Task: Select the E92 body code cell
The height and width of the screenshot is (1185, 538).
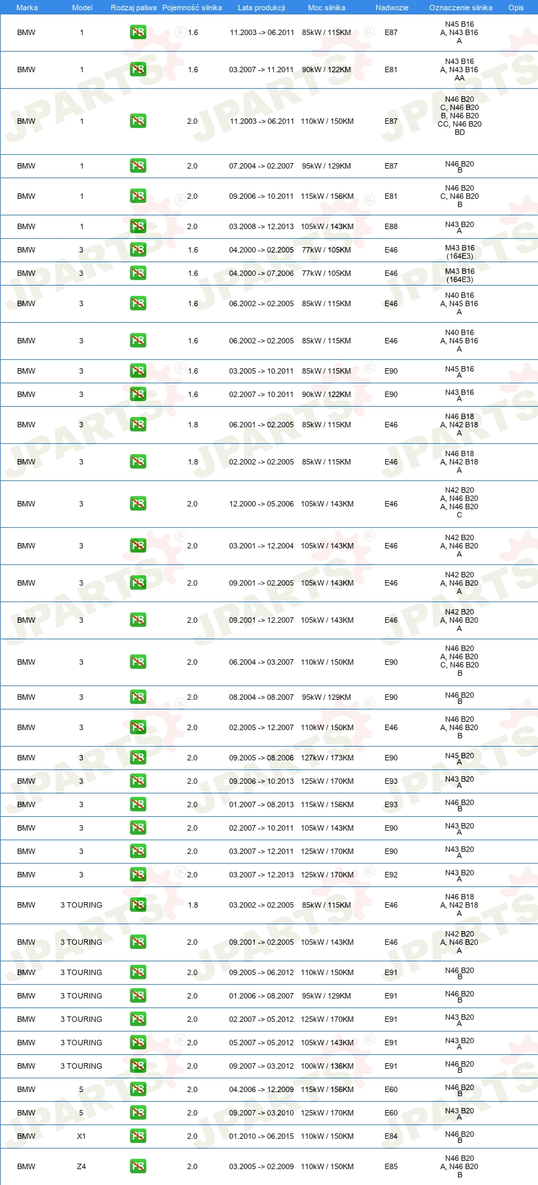Action: (391, 875)
